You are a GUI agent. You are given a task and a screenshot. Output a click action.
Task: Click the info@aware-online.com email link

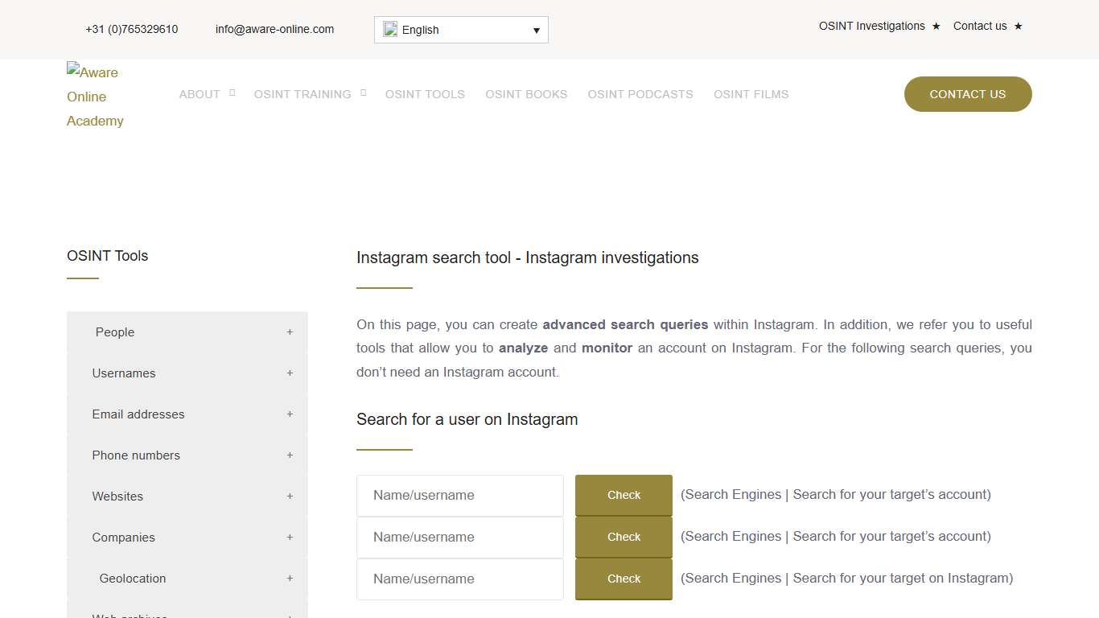click(x=274, y=29)
